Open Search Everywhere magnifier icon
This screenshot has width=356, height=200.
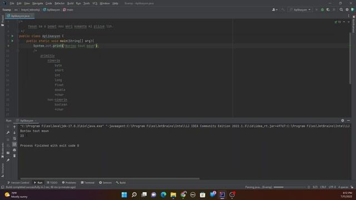(341, 10)
